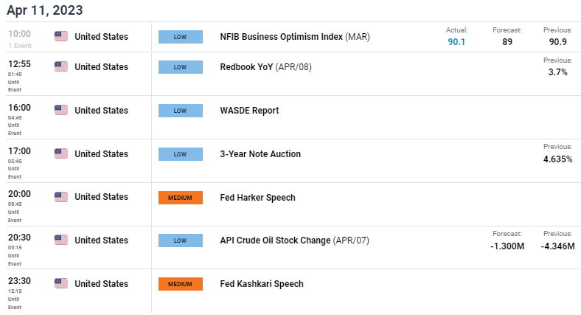Click the US flag in WASDE Report row

pos(61,110)
